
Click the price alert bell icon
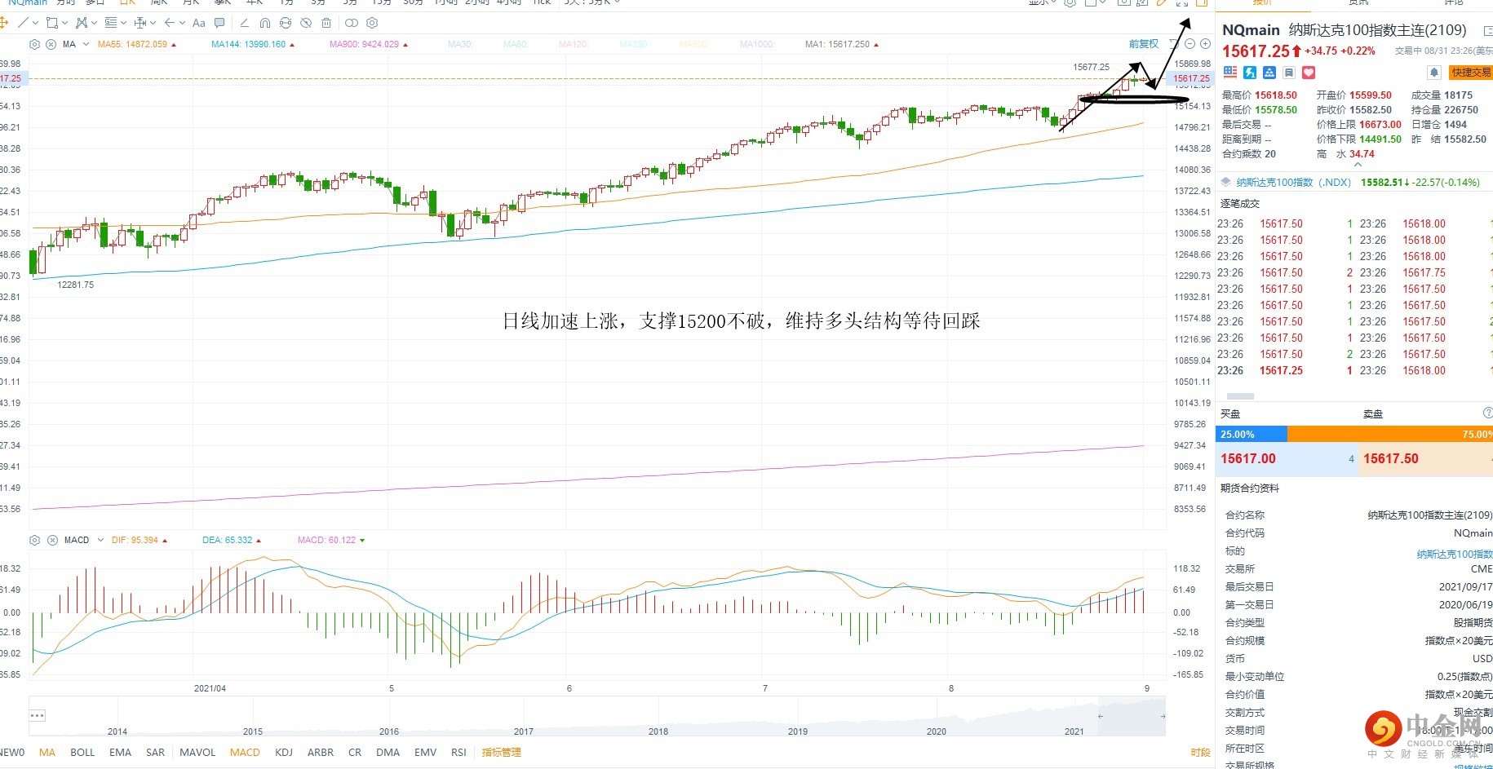coord(1433,73)
